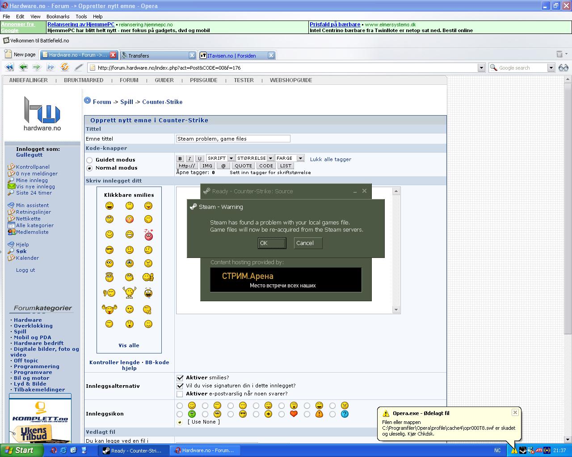Insert the thumbs-up smiley
This screenshot has width=572, height=457.
148,277
